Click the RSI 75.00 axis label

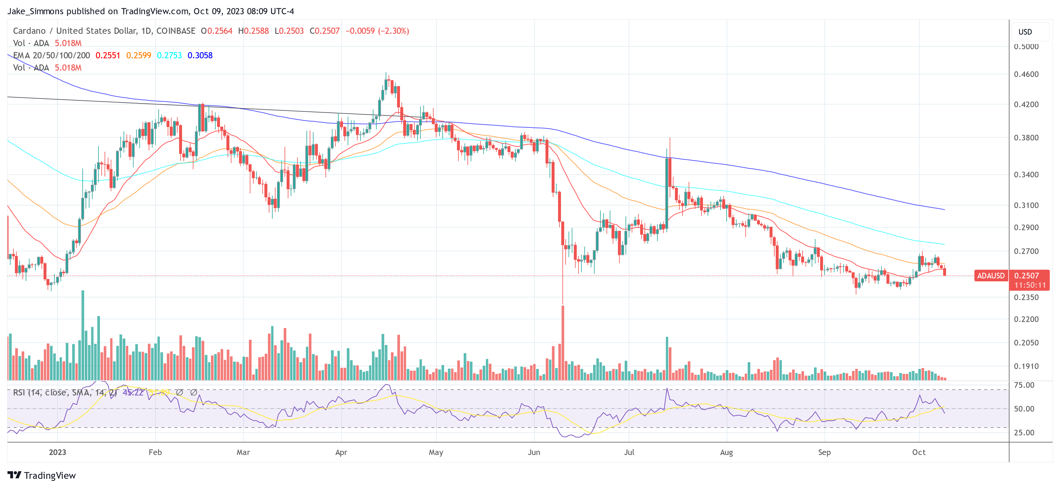point(1024,385)
